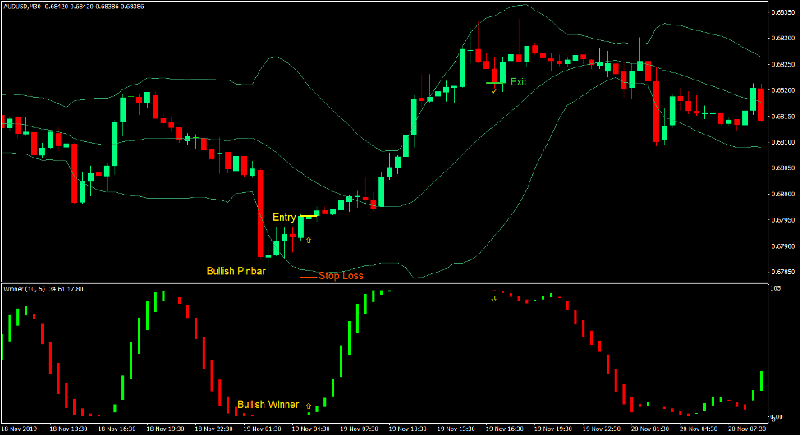Click the 19 Nov 16:30 time label
The image size is (802, 436).
504,429
